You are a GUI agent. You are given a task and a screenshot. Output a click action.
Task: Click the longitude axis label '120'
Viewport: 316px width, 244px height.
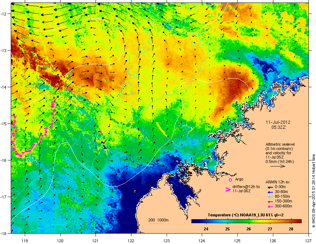[60, 241]
